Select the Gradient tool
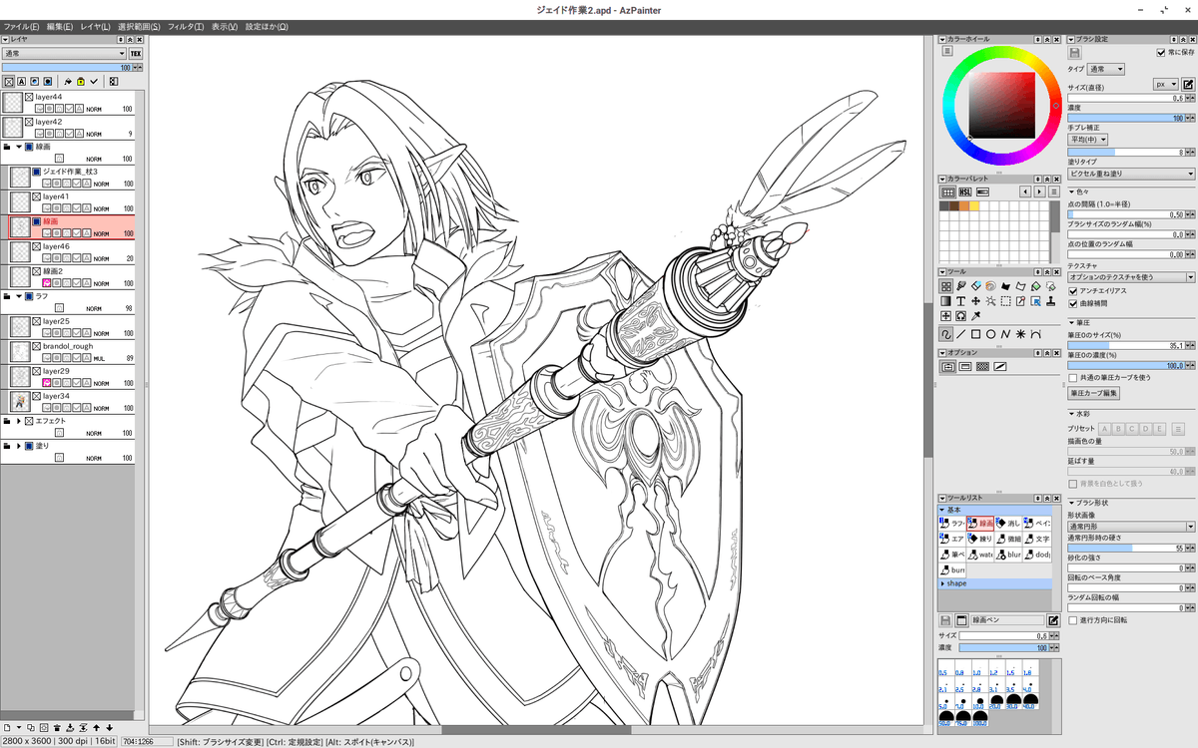 (x=945, y=300)
